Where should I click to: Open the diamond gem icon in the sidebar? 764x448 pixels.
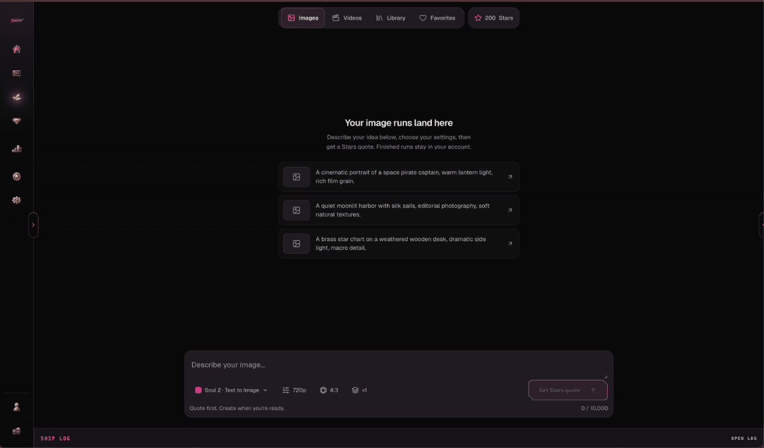[16, 121]
